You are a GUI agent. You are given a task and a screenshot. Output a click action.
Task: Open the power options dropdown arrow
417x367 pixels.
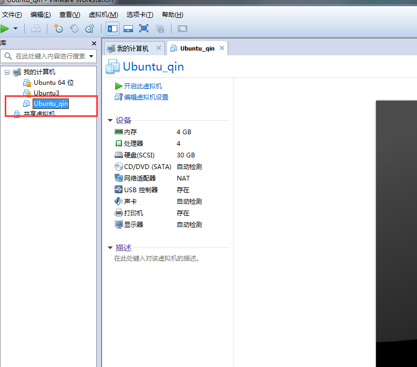[16, 28]
